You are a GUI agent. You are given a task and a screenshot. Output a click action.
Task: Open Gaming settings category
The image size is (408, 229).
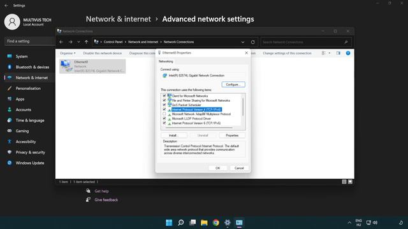(x=22, y=131)
